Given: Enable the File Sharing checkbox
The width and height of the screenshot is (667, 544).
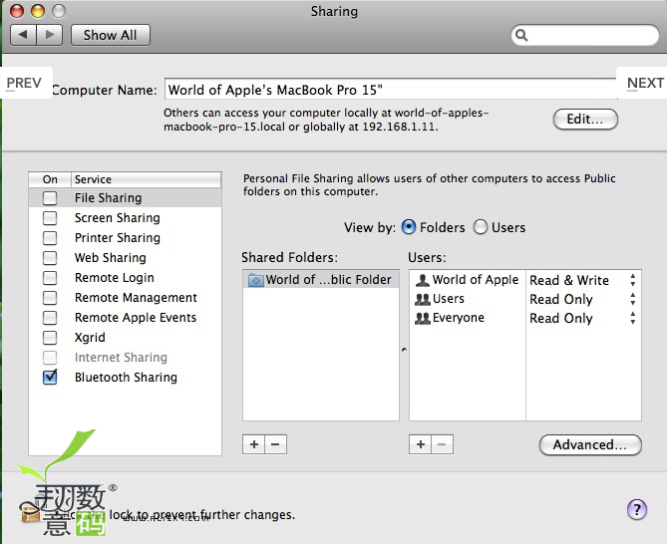Looking at the screenshot, I should pos(50,198).
